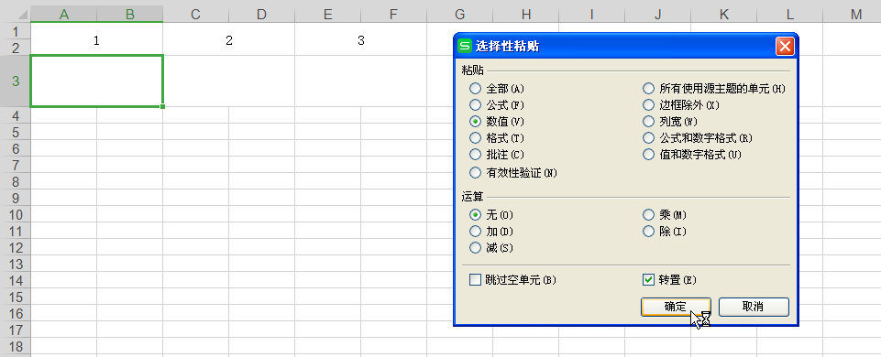Select column B header
Viewport: 881px width, 357px height.
(130, 15)
